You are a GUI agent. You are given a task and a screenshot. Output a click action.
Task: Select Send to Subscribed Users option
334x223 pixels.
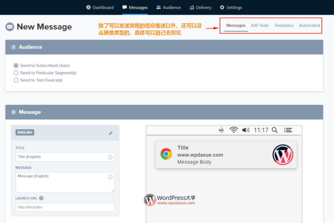tap(16, 65)
